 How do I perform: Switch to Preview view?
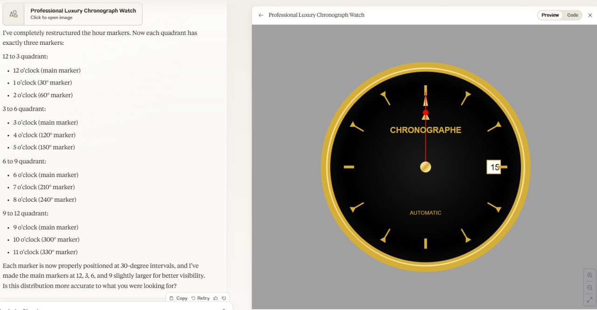pos(550,15)
